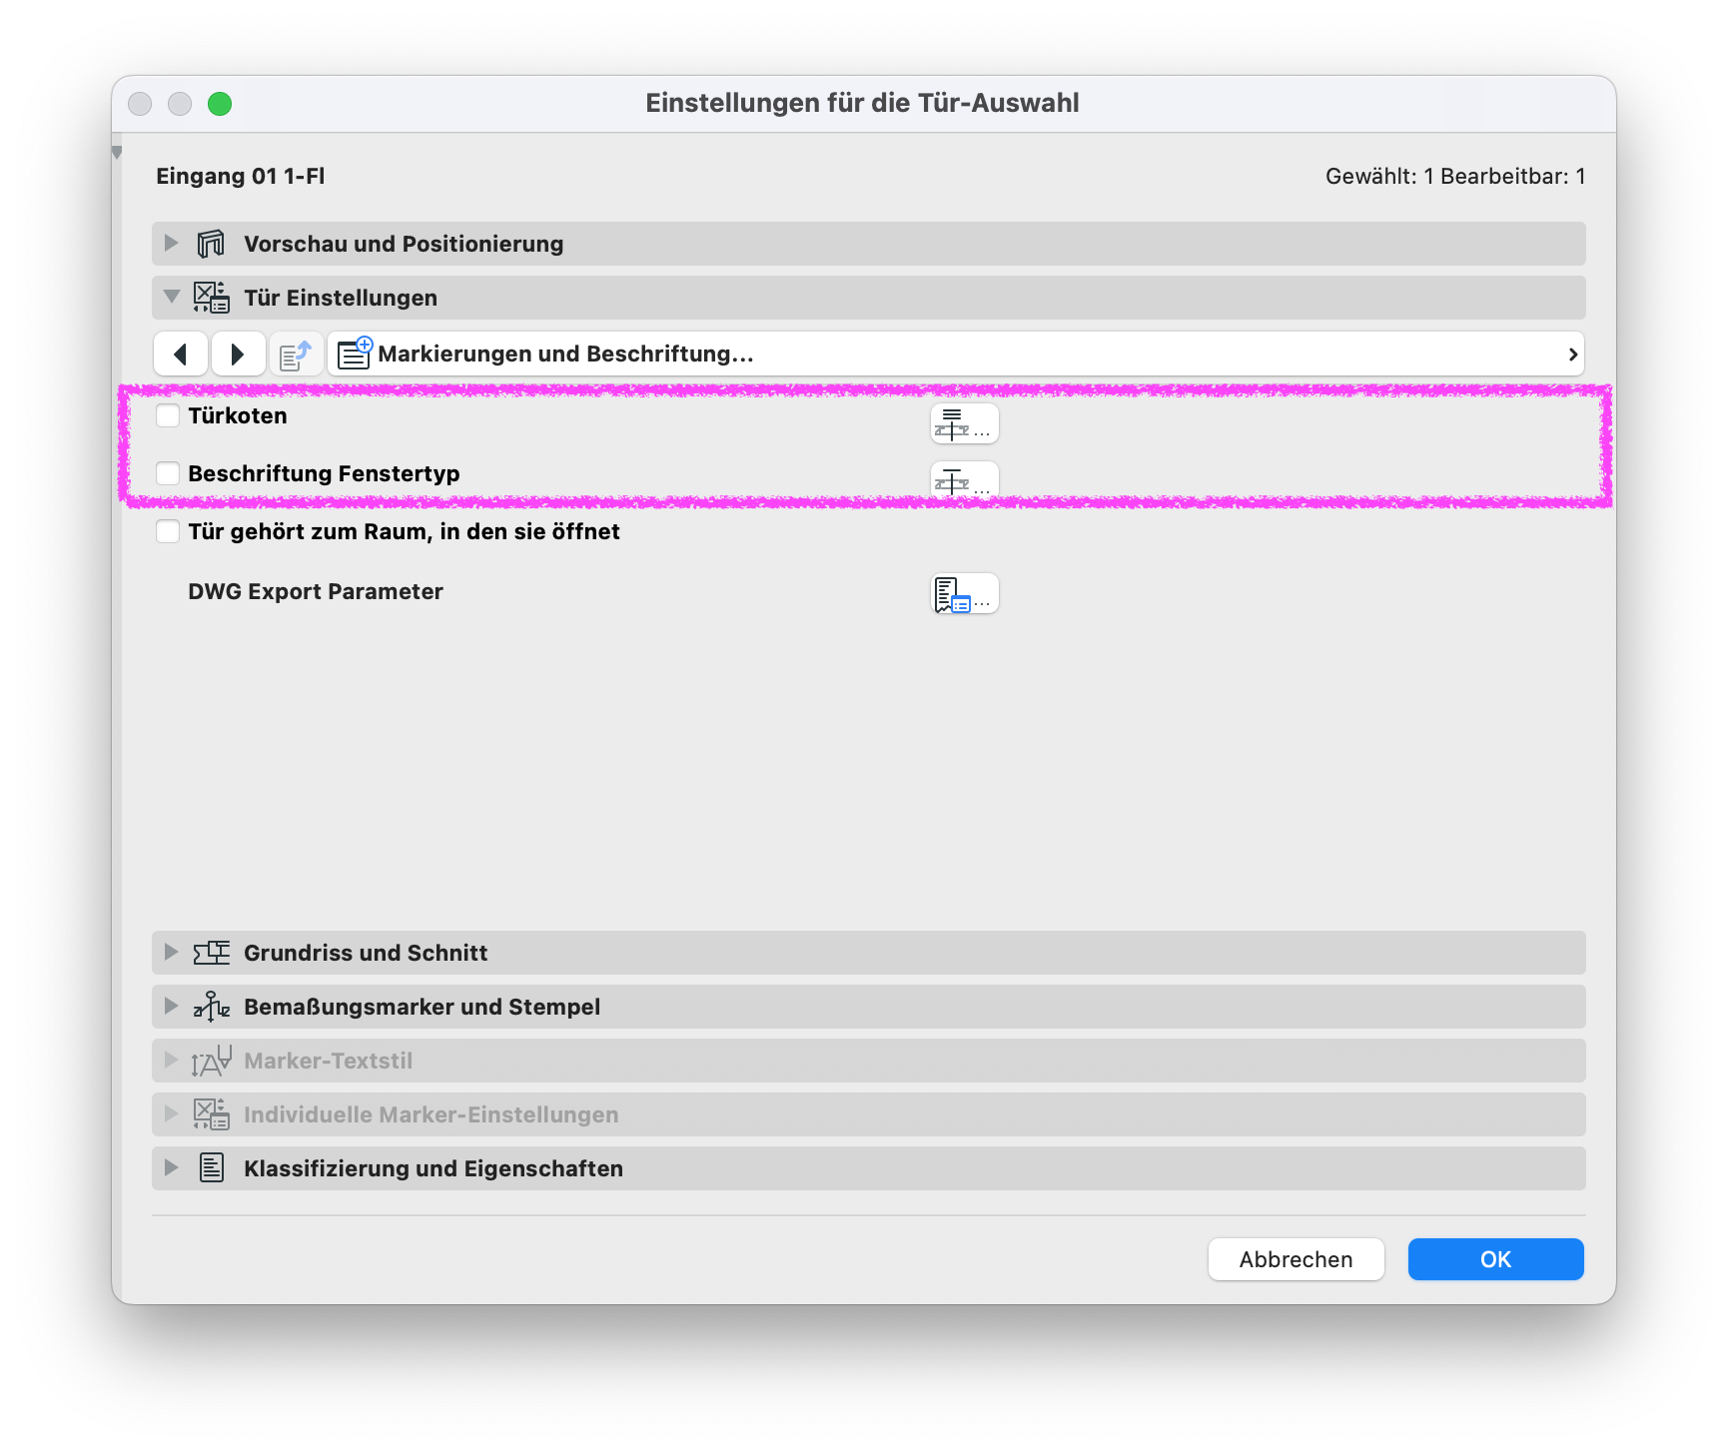
Task: Click the Abbrechen button
Action: pyautogui.click(x=1296, y=1259)
